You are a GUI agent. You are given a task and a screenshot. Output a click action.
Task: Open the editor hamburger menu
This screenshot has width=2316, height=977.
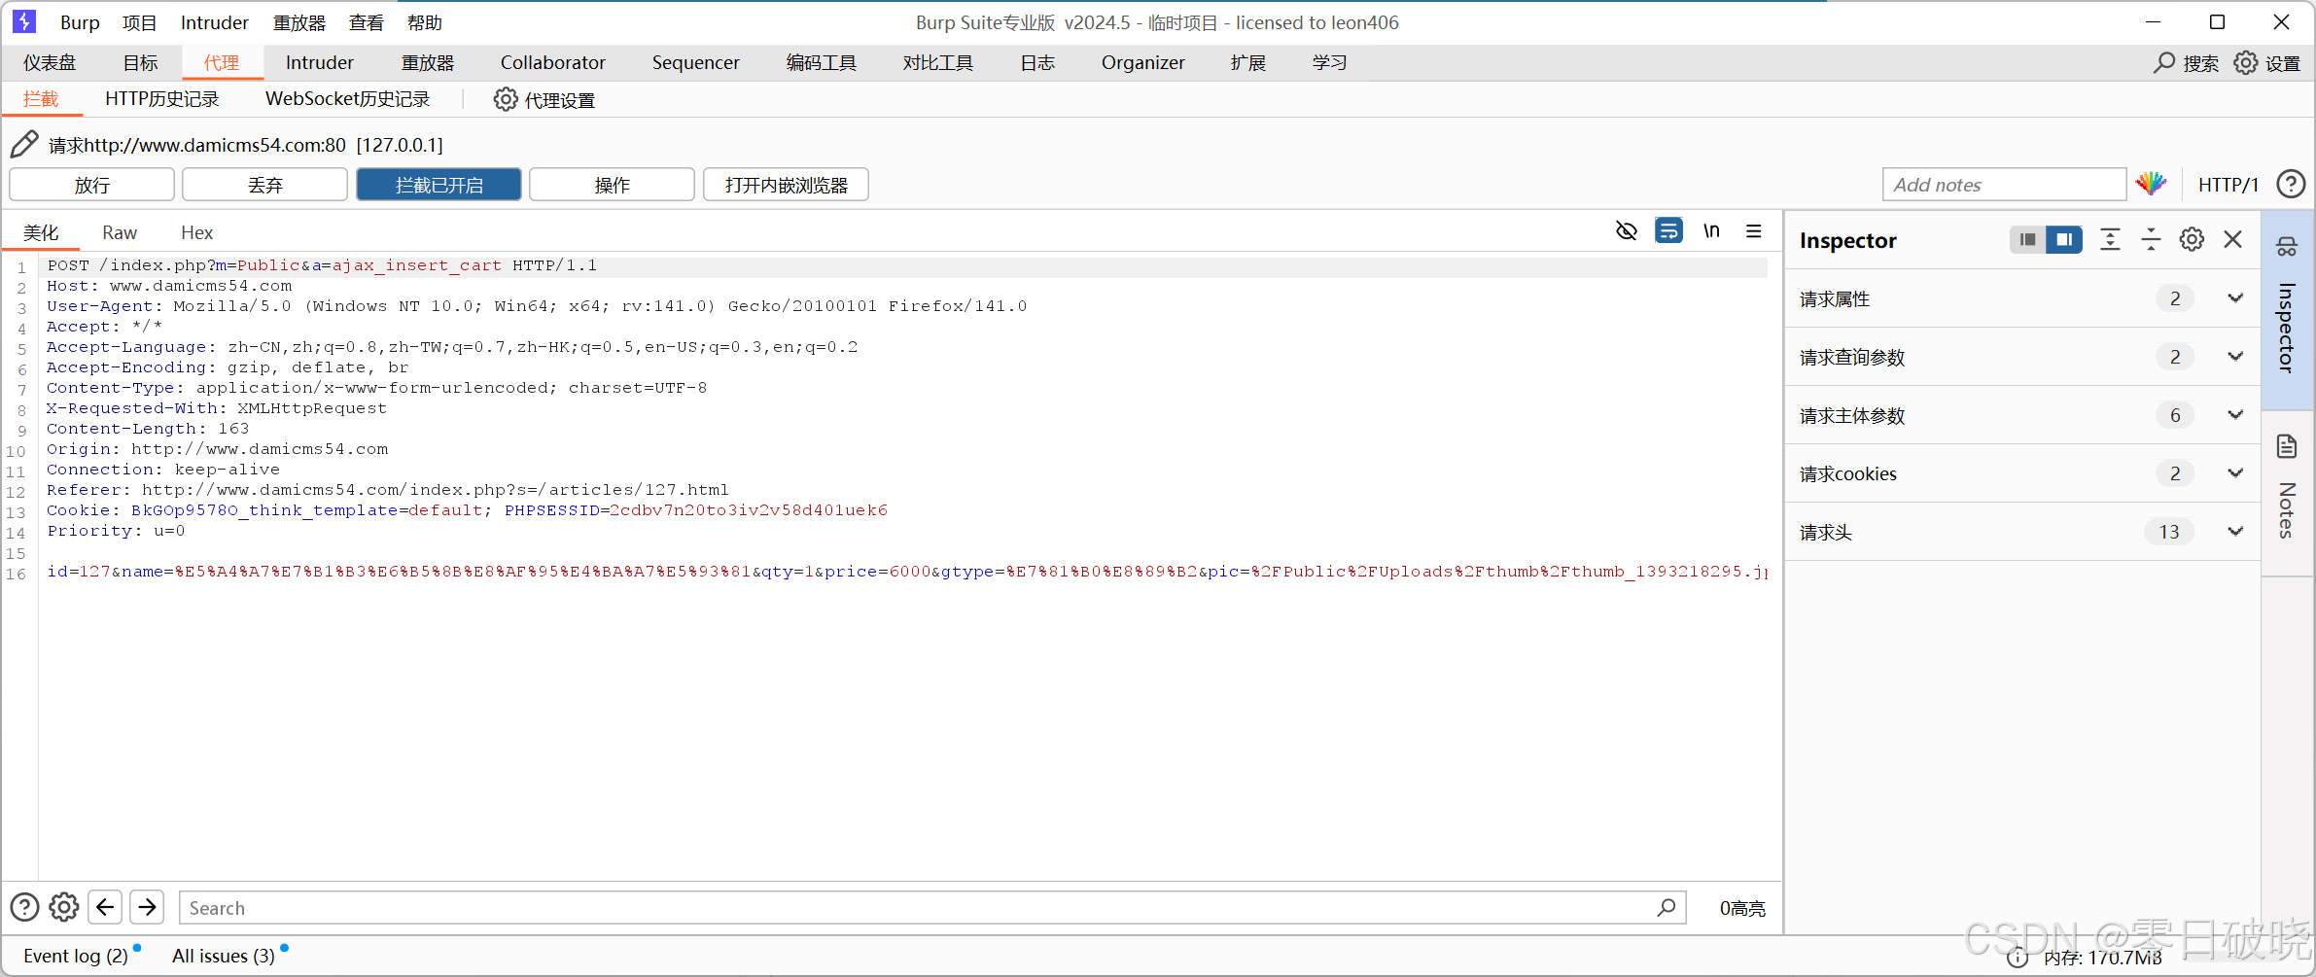click(x=1754, y=230)
